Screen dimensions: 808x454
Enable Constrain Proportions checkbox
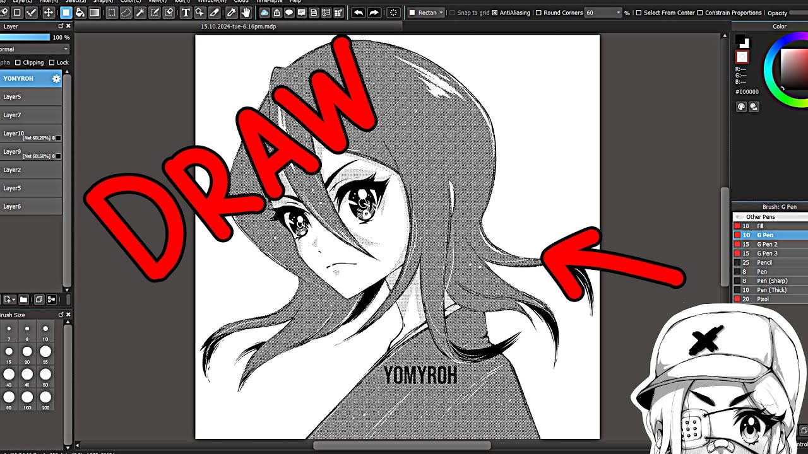(699, 13)
